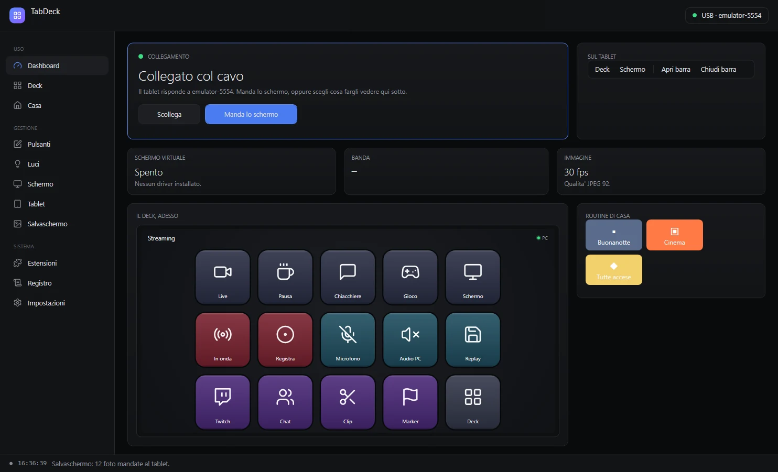The width and height of the screenshot is (778, 472).
Task: Click the Chat people deck key
Action: point(285,402)
